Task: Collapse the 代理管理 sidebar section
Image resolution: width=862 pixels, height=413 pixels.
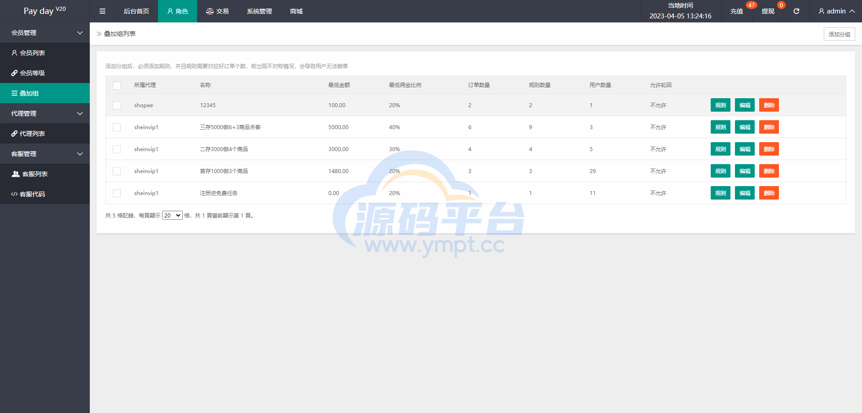Action: point(45,113)
